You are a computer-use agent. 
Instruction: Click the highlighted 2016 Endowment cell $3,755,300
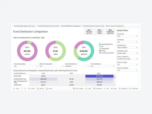(x=99, y=76)
